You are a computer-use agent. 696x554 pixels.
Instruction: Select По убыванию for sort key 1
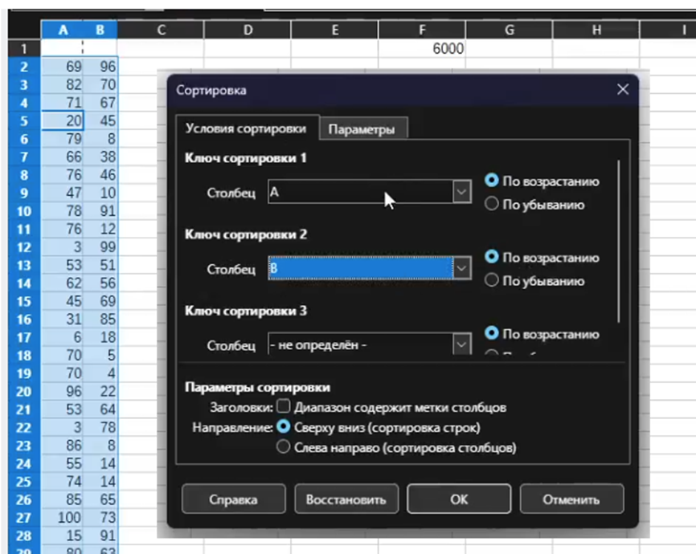click(493, 205)
